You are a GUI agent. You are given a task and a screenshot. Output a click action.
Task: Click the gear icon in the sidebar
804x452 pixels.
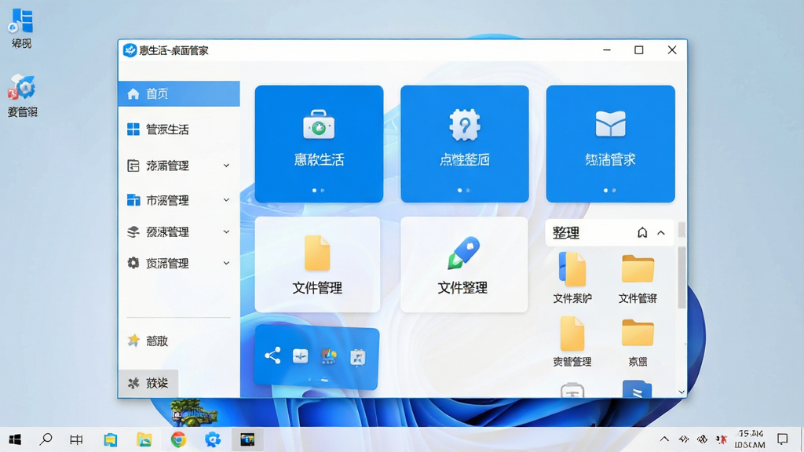[x=133, y=263]
